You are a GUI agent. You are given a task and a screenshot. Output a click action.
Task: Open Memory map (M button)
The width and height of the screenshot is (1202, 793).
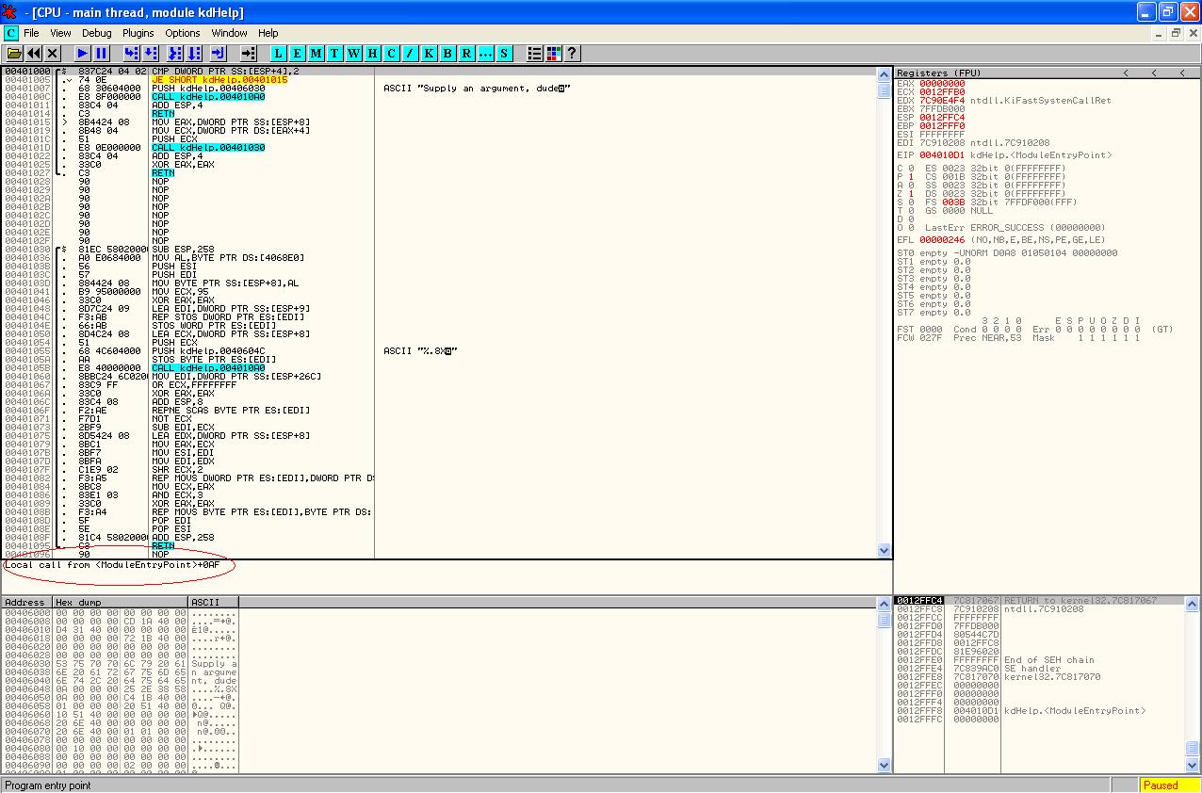point(317,54)
